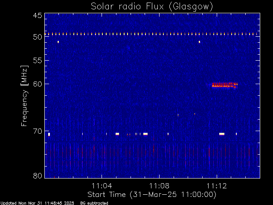Viewport: 273px width, 205px height.
Task: Click the "Frequency [MHz]" axis label
Action: click(24, 96)
